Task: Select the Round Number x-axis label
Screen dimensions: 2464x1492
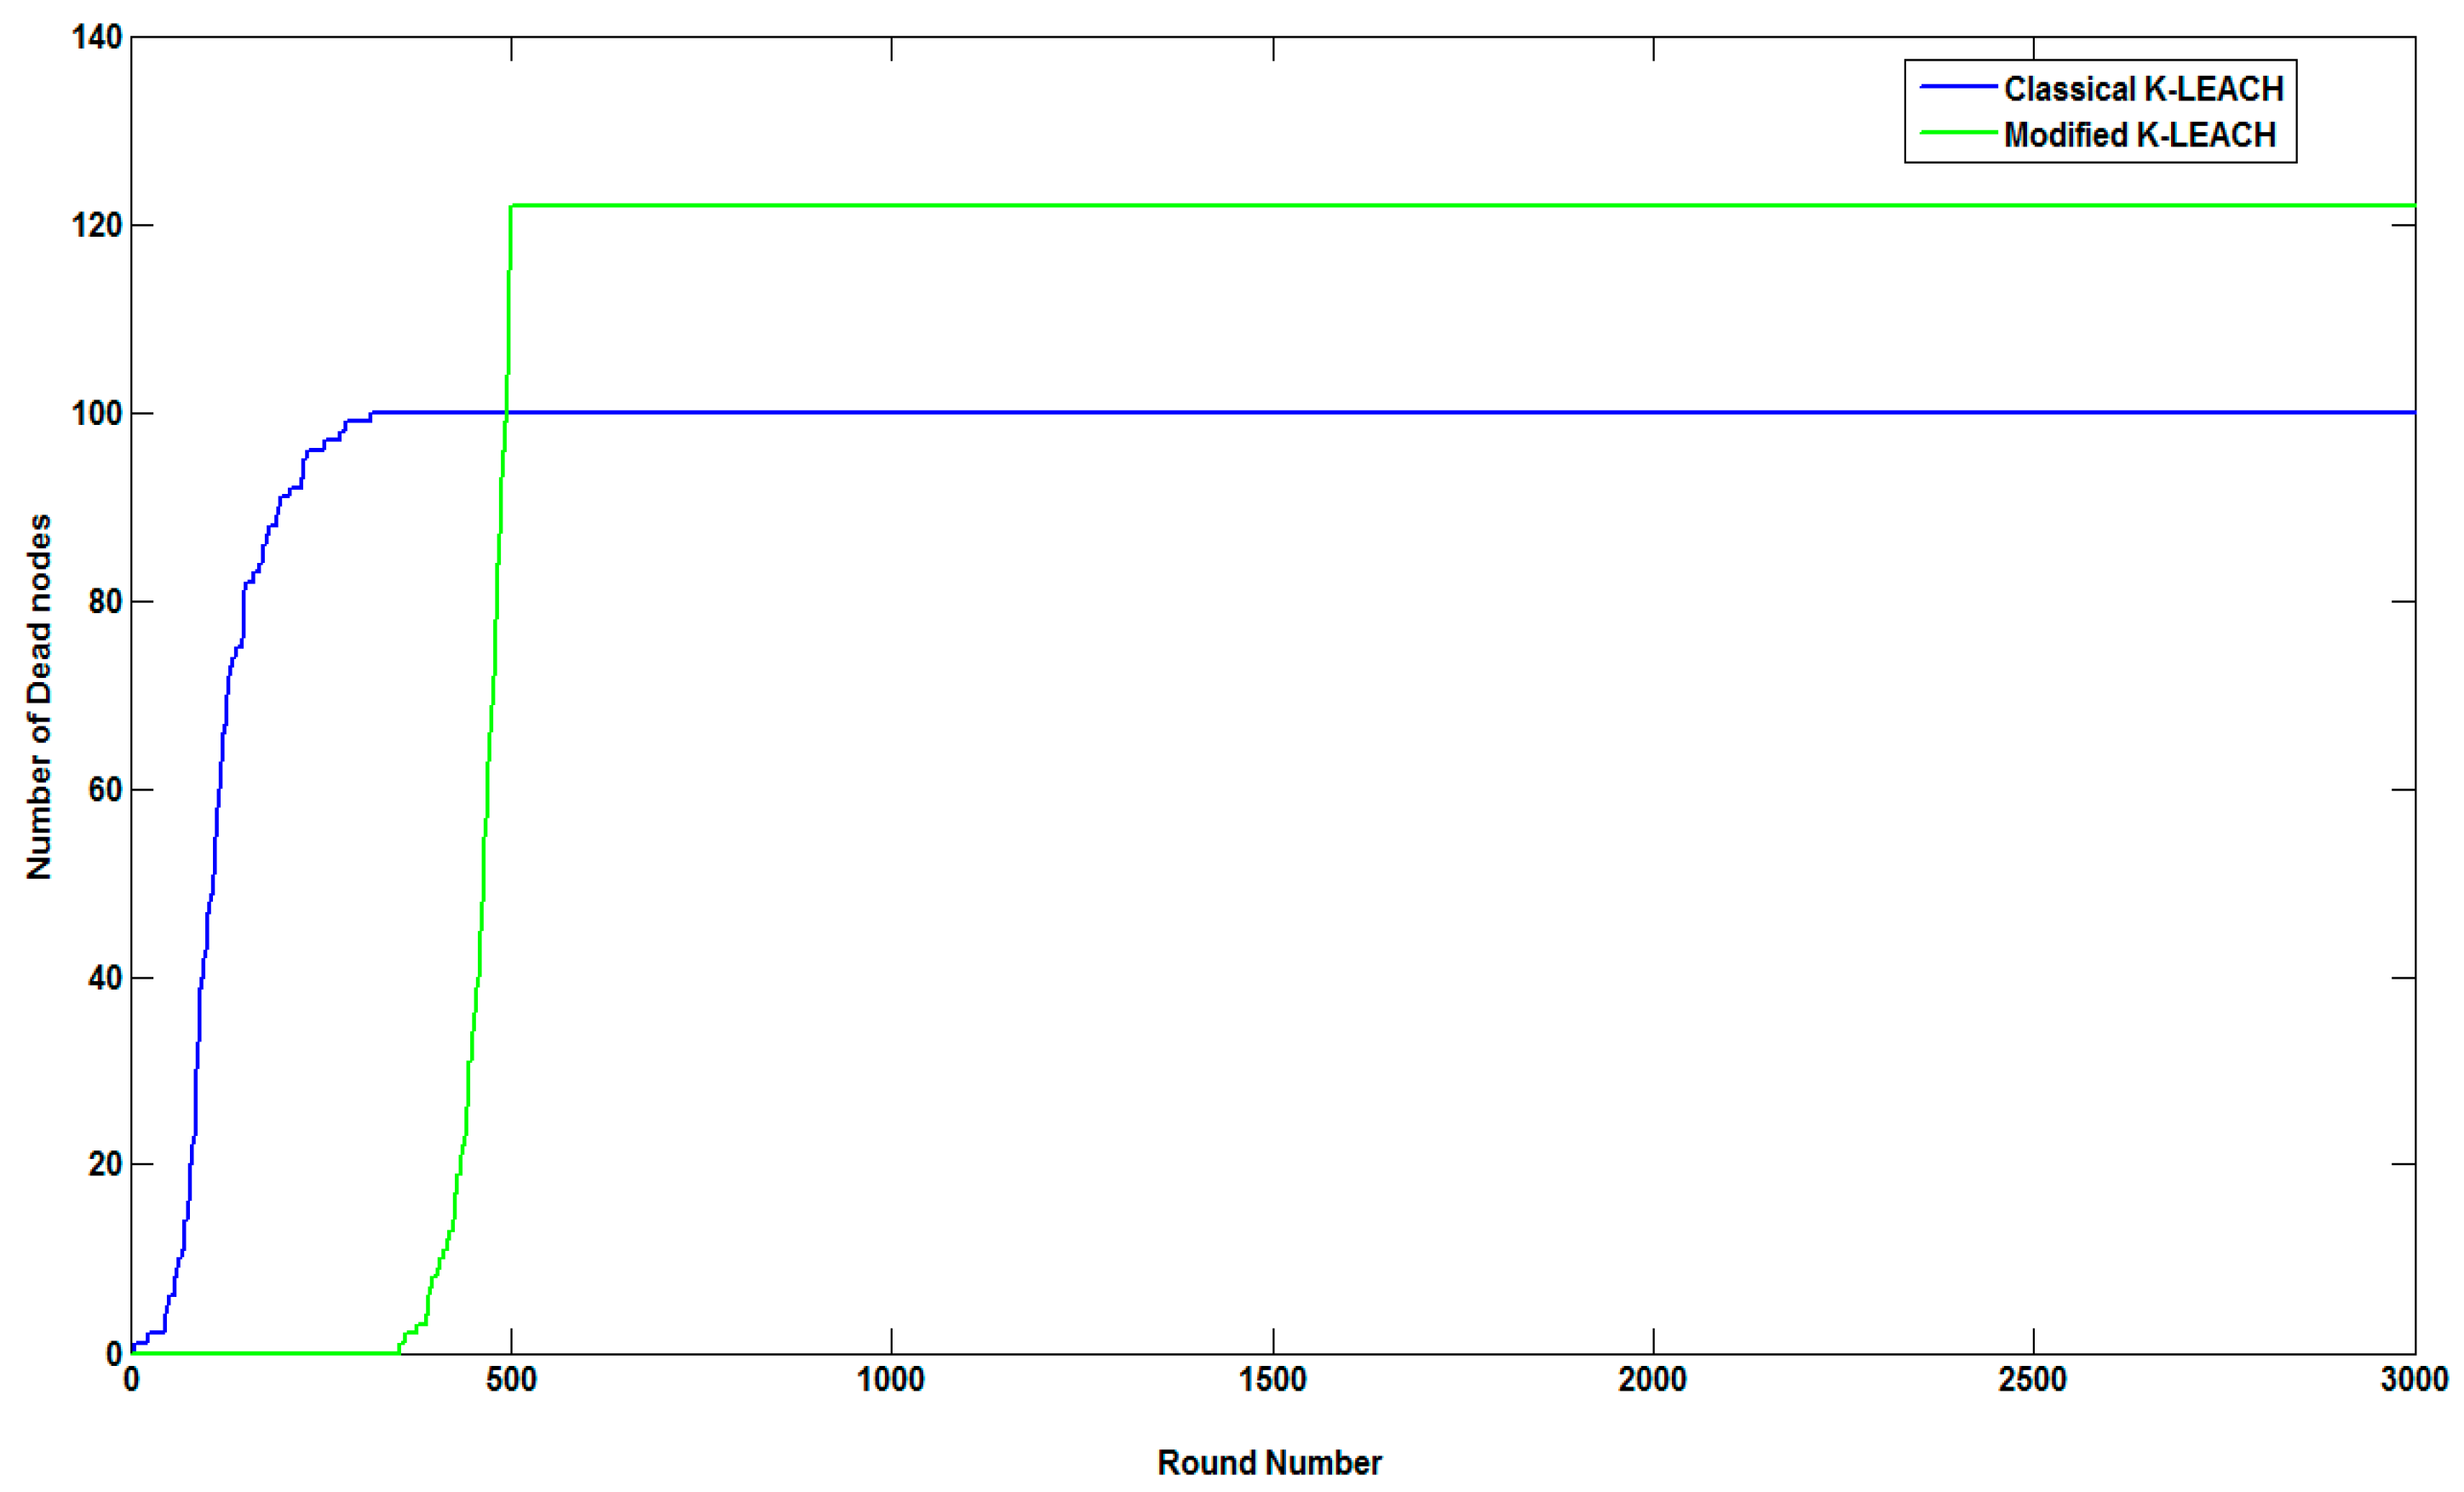Action: pyautogui.click(x=1269, y=1462)
